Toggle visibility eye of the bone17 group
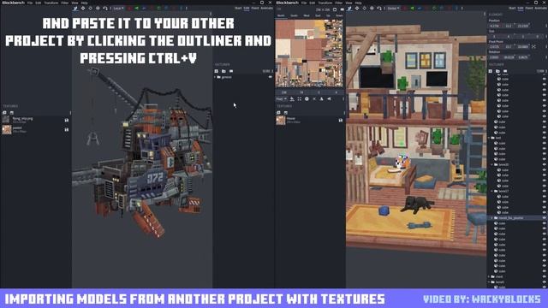This screenshot has height=308, width=548. (x=545, y=191)
